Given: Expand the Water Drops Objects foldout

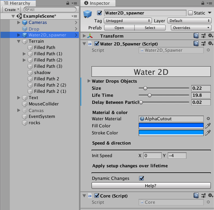Looking at the screenshot, I should click(x=89, y=81).
